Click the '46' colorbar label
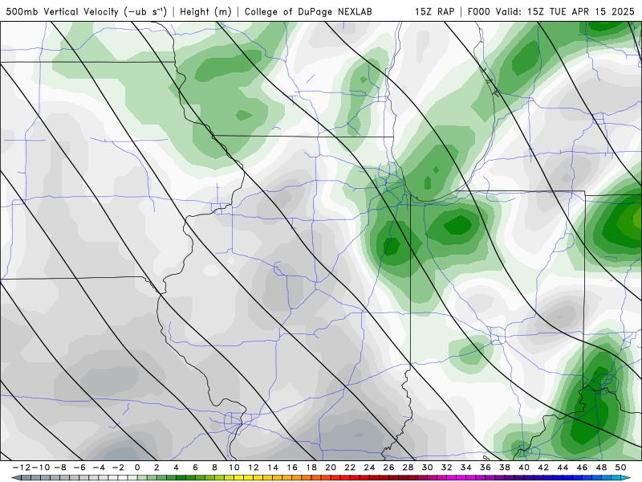 [583, 468]
